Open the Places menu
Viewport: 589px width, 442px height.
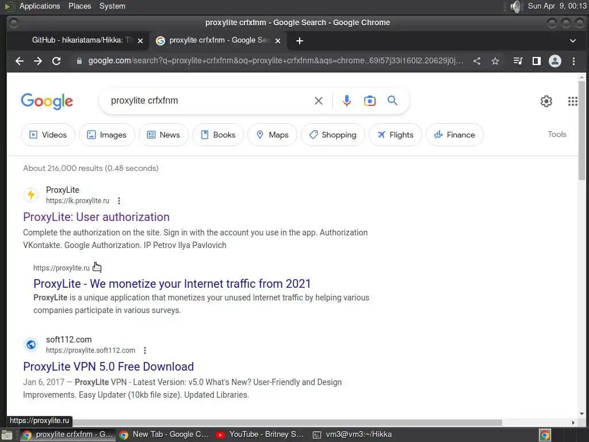click(x=79, y=6)
